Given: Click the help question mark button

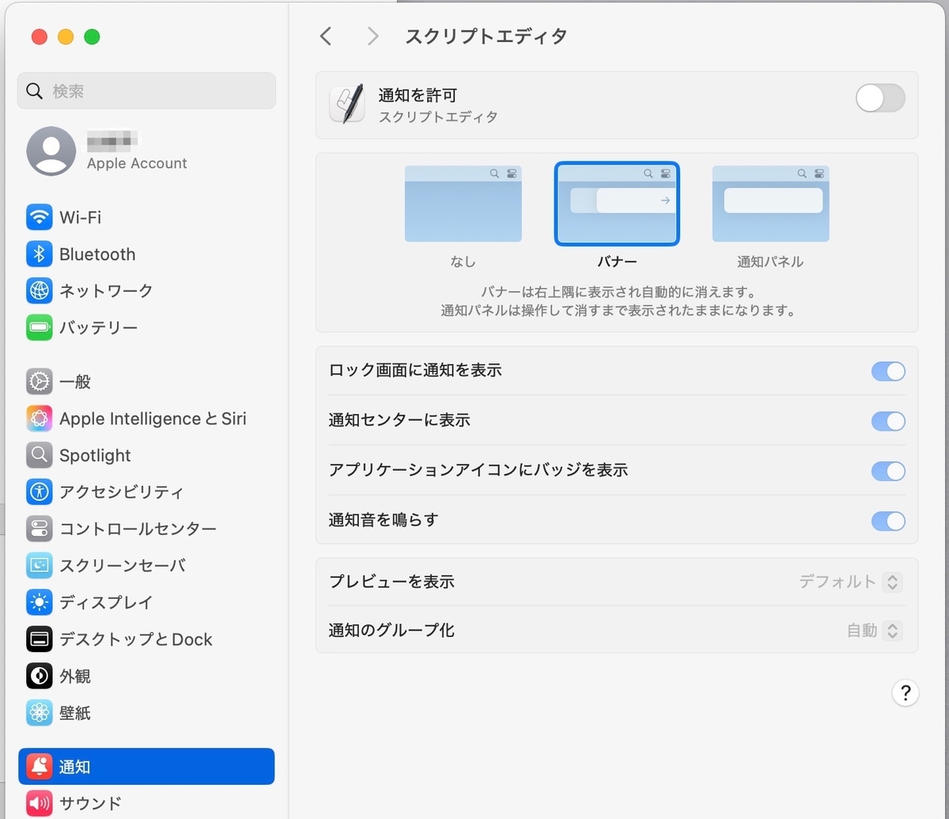Looking at the screenshot, I should point(906,692).
